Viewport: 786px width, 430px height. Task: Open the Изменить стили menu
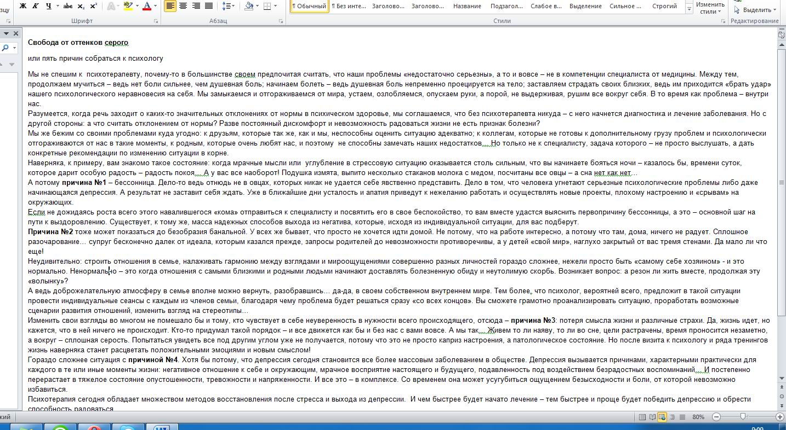tap(710, 8)
